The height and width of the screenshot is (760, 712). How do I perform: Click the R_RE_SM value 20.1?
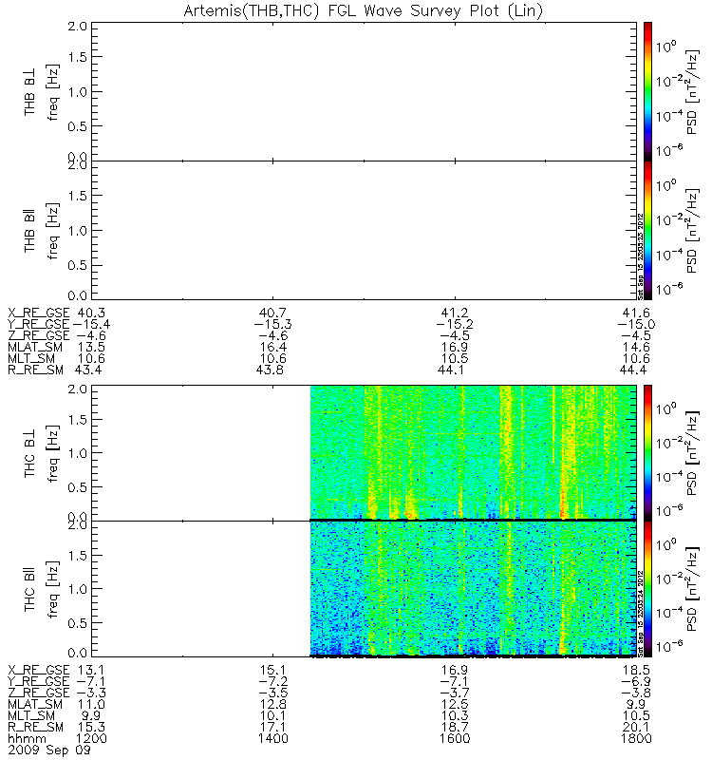[x=636, y=727]
